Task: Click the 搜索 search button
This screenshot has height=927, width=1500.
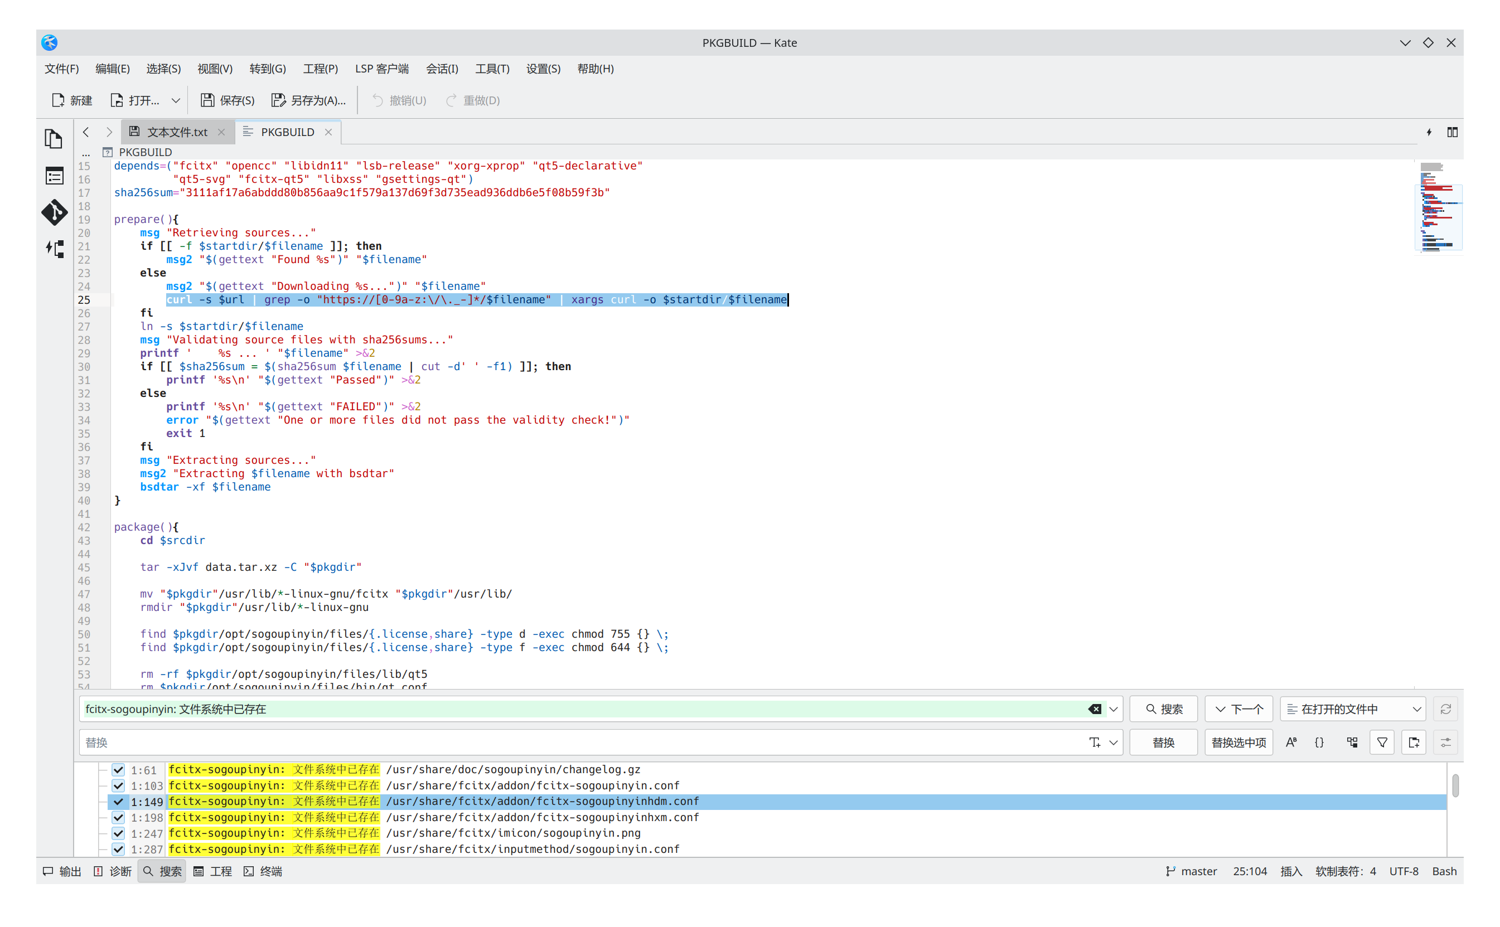Action: coord(1163,710)
